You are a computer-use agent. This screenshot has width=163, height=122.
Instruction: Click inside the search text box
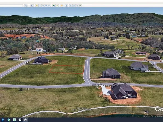pyautogui.click(x=11, y=5)
